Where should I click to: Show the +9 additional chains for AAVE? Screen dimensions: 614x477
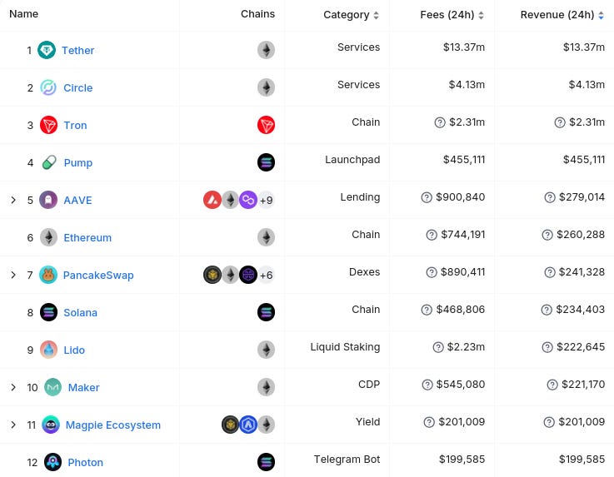[x=267, y=200]
